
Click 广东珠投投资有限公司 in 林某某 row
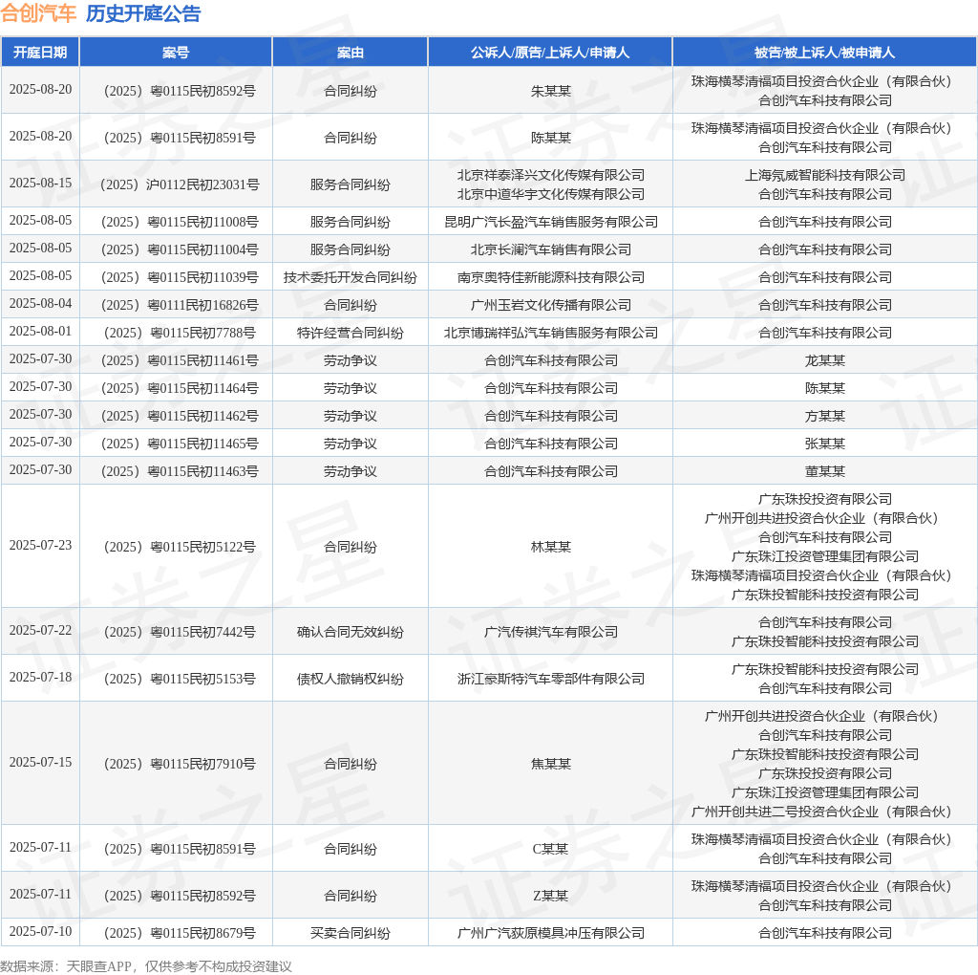coord(825,499)
